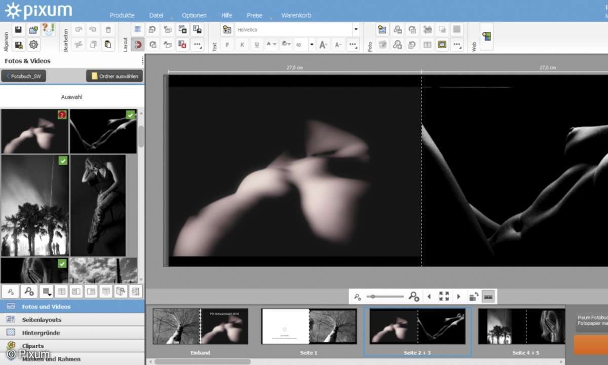Image resolution: width=608 pixels, height=365 pixels.
Task: Toggle the photo frame icon in Foto
Action: click(442, 45)
